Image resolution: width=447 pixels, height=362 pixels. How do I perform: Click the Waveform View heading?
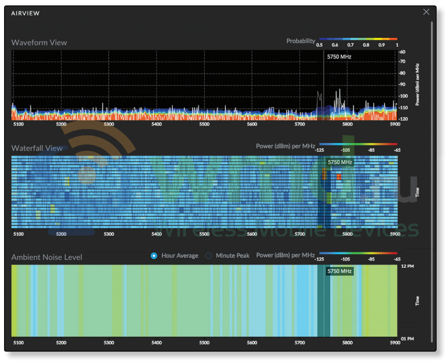coord(39,42)
